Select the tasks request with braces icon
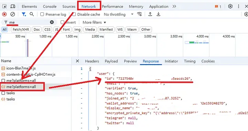 [36, 99]
